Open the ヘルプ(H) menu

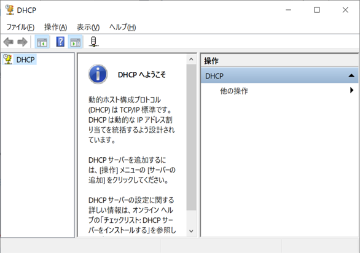tap(123, 27)
